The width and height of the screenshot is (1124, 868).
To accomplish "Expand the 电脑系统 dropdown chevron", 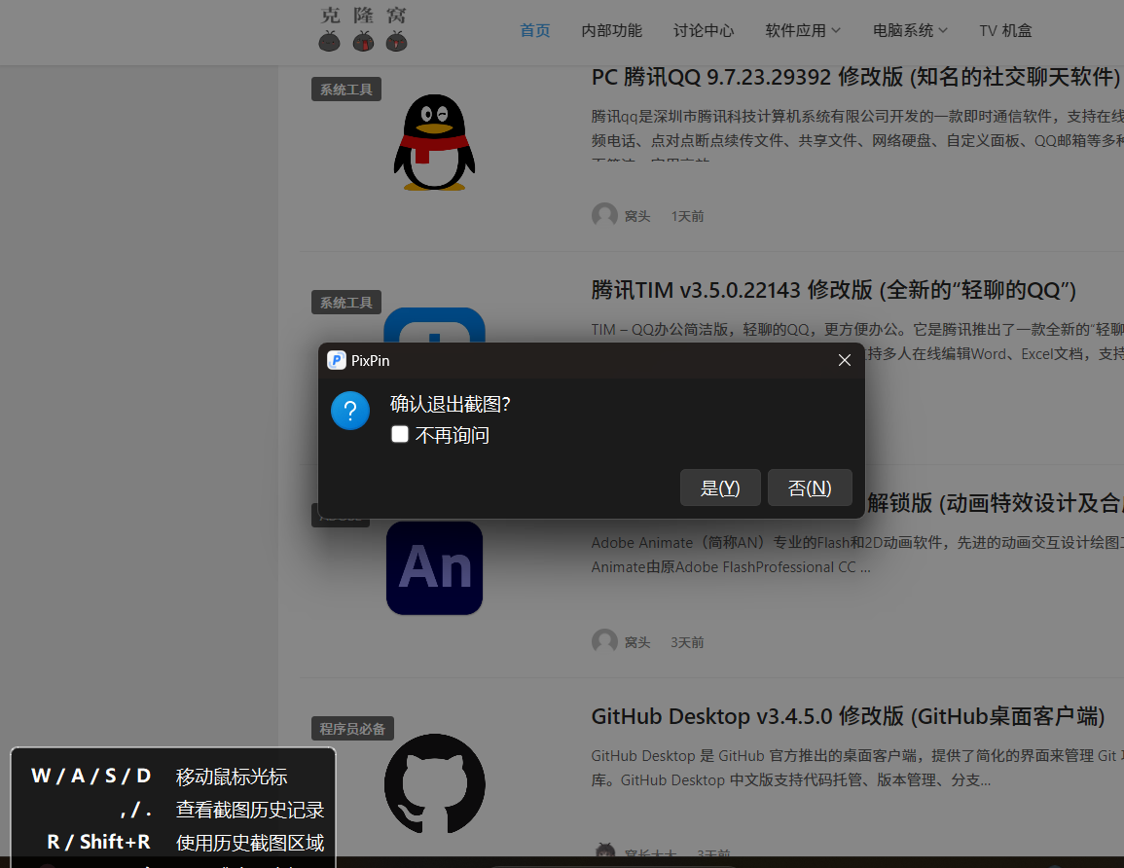I will click(x=943, y=30).
